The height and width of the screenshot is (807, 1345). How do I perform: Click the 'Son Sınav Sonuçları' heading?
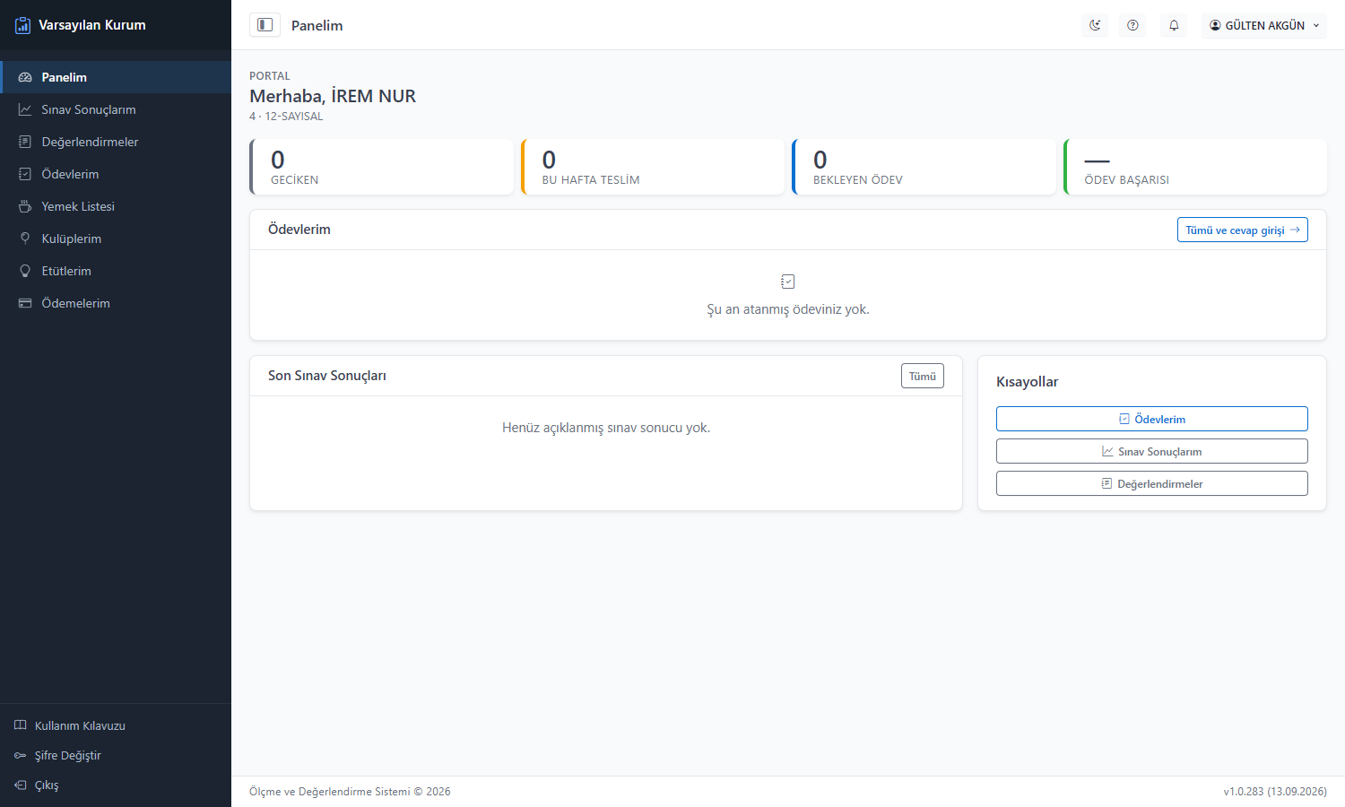pyautogui.click(x=327, y=376)
